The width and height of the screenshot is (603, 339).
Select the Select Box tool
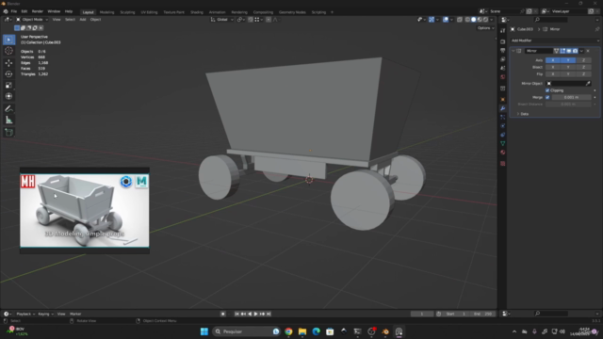tap(8, 40)
